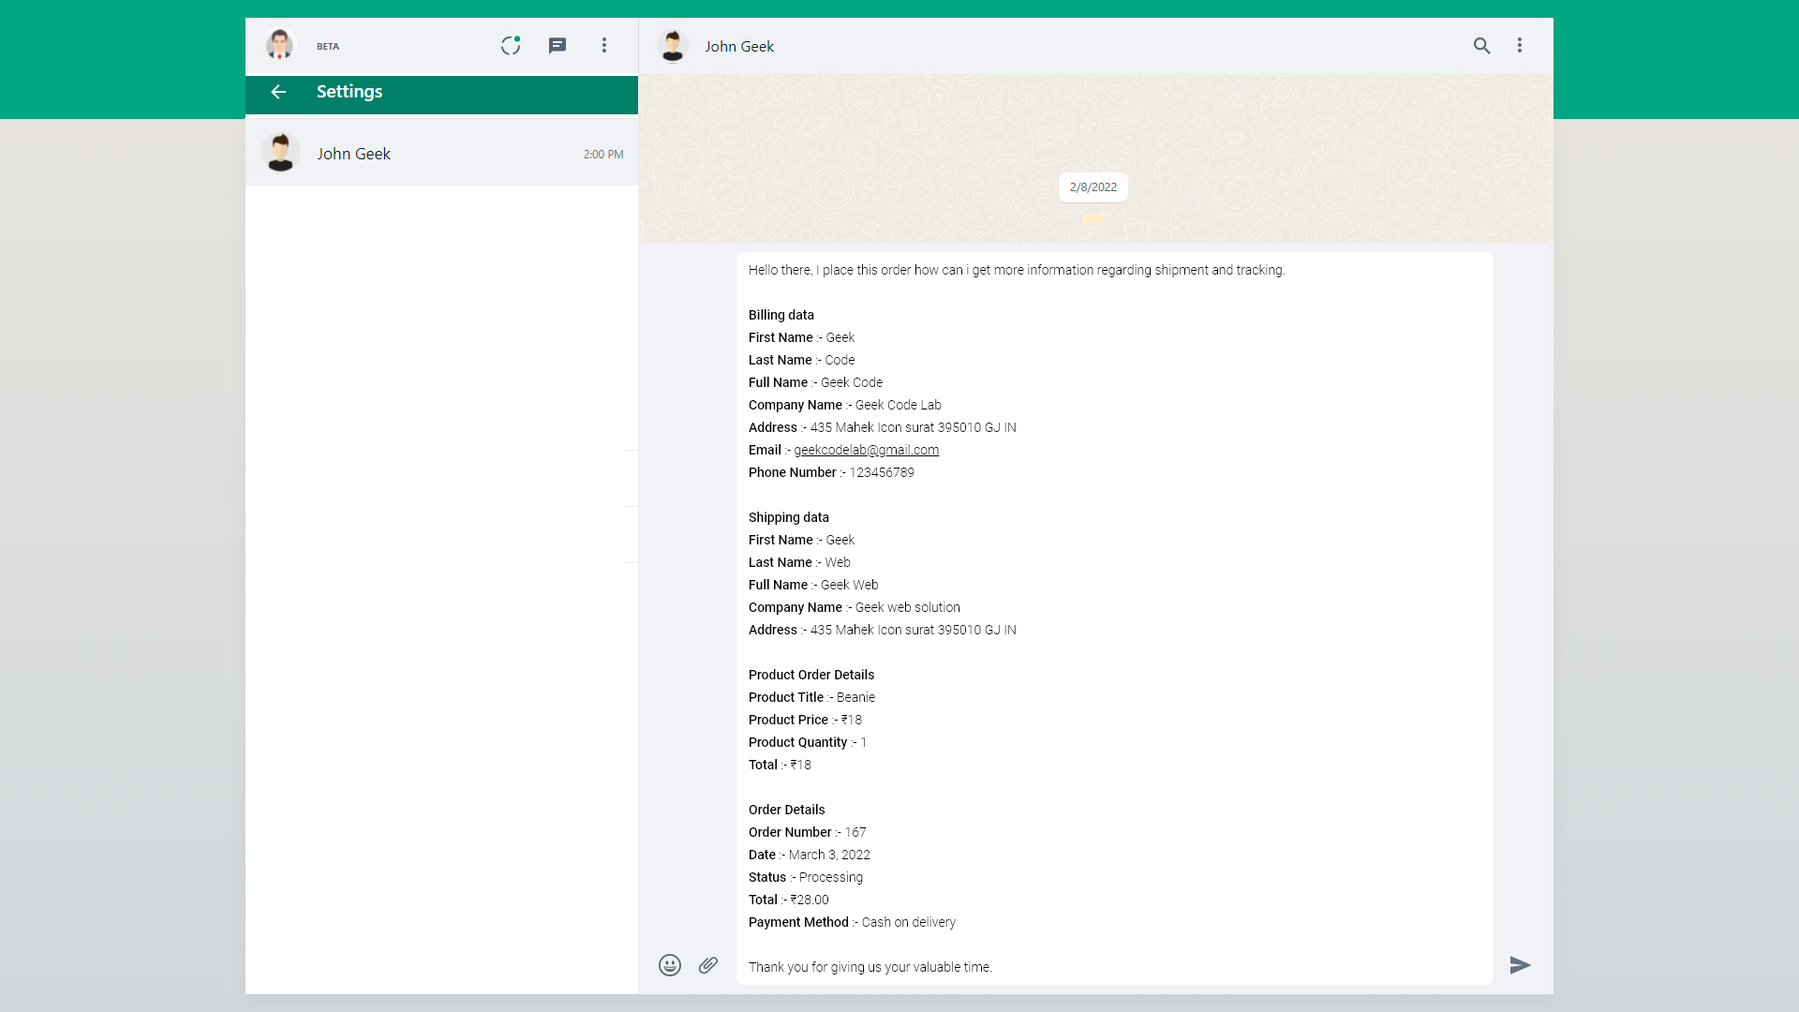Image resolution: width=1799 pixels, height=1012 pixels.
Task: Click the Company Name Geek web solution line
Action: [x=855, y=607]
